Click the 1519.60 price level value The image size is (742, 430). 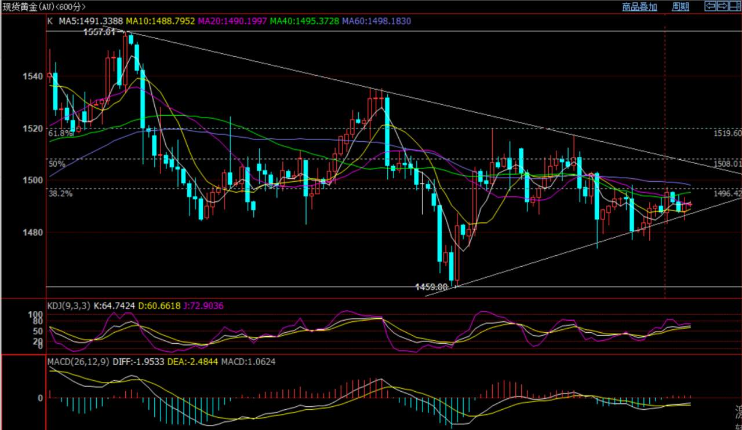[x=728, y=133]
